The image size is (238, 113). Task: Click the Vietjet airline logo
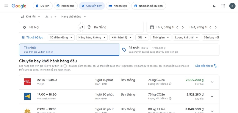click(27, 82)
